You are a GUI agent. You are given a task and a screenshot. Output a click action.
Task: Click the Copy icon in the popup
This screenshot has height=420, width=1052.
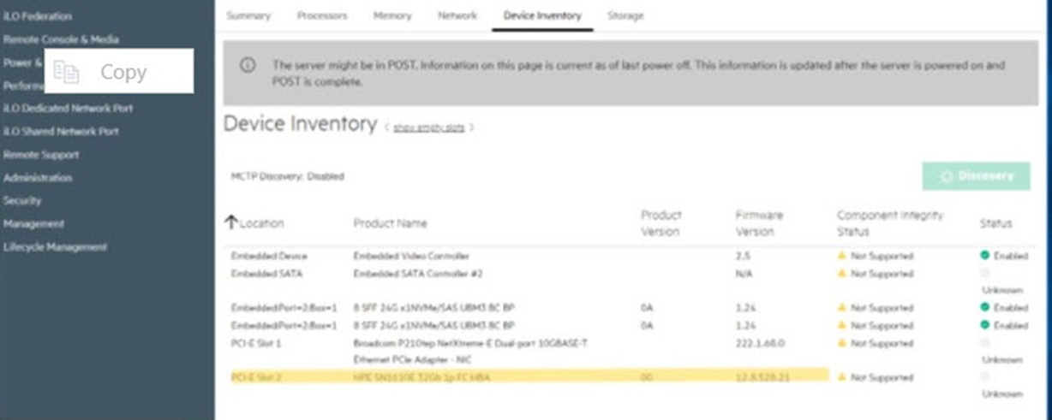(66, 73)
